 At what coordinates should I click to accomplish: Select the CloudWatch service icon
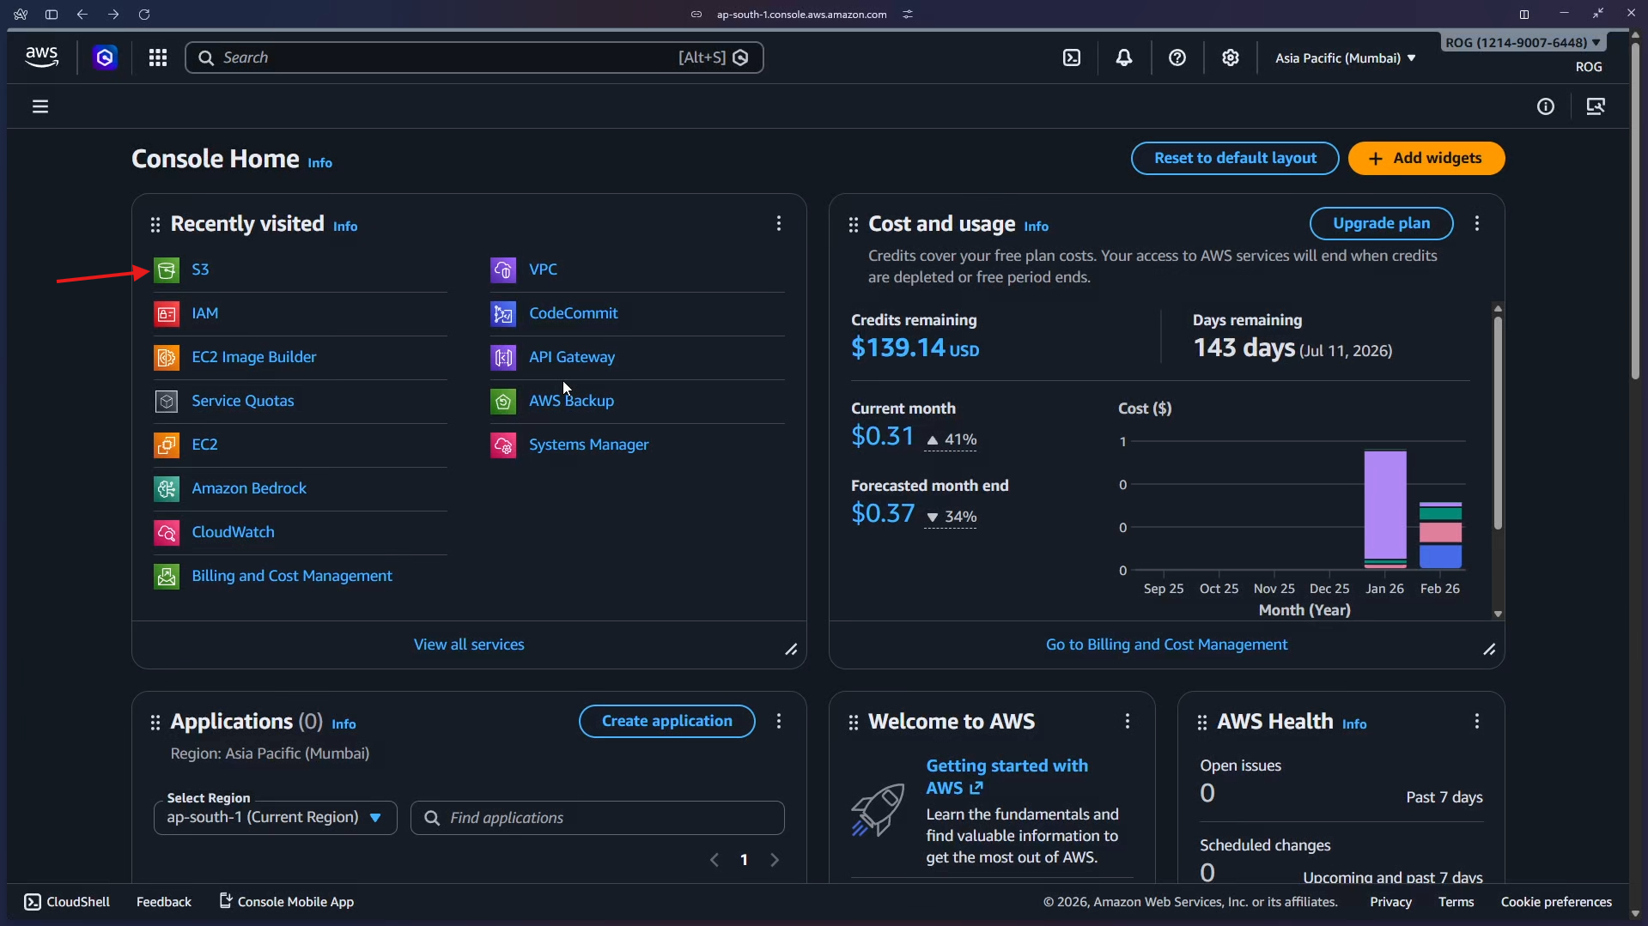click(x=167, y=532)
